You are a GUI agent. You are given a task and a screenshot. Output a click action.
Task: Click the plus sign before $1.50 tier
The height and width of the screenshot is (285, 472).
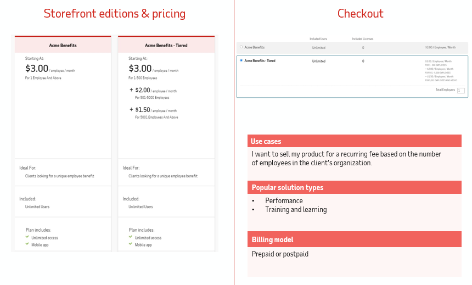[x=131, y=109]
